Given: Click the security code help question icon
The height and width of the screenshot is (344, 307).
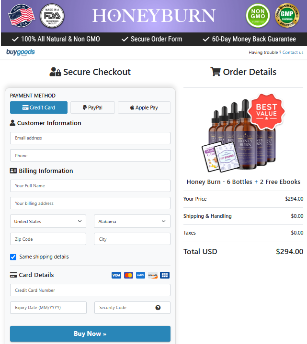Looking at the screenshot, I should click(x=158, y=308).
